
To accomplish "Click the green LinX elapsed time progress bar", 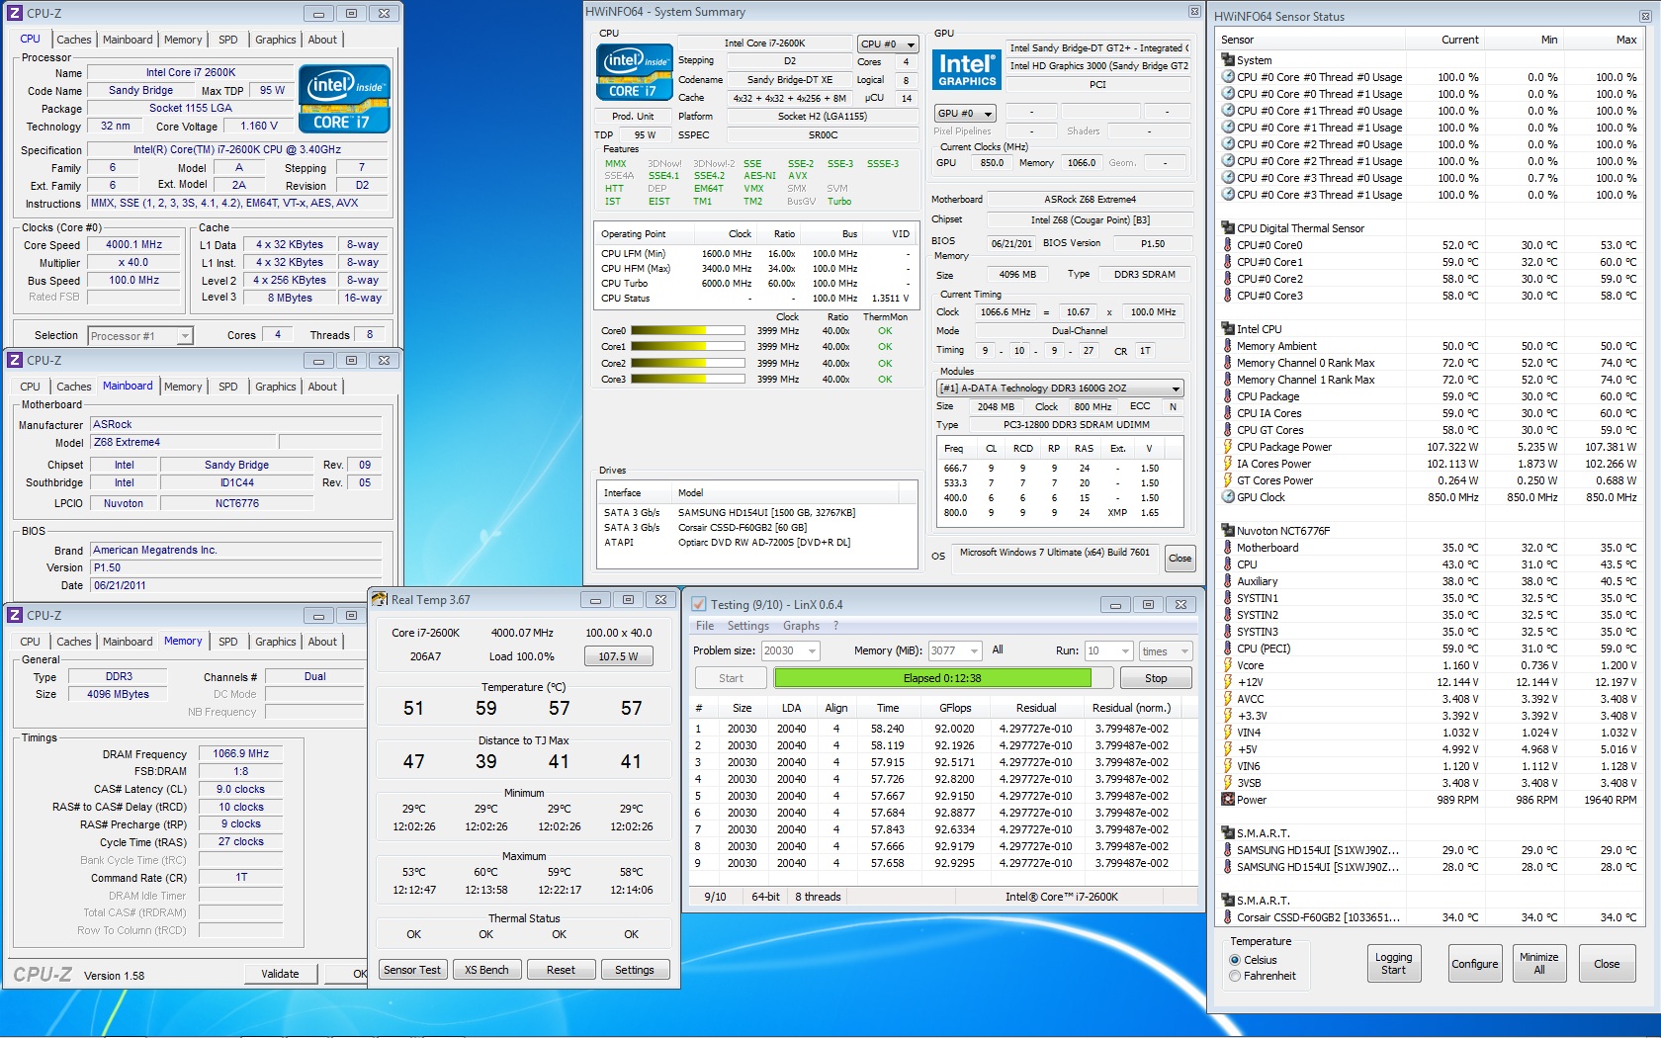I will point(932,678).
